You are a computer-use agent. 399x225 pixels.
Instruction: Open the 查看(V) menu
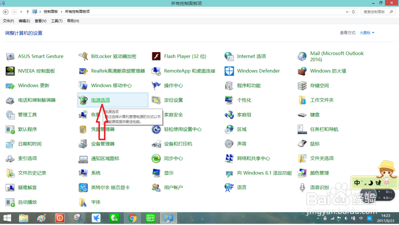[x=40, y=21]
